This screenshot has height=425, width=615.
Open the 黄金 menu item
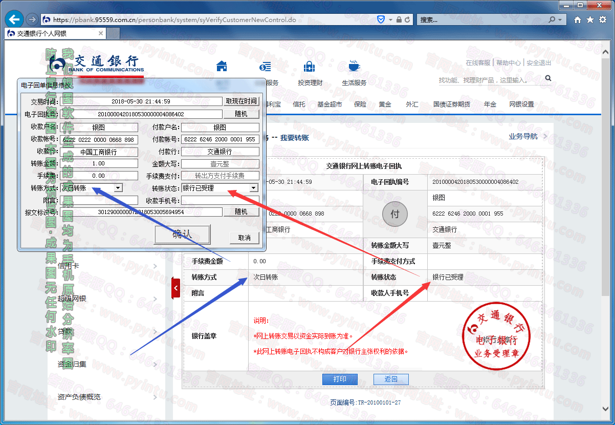[385, 104]
